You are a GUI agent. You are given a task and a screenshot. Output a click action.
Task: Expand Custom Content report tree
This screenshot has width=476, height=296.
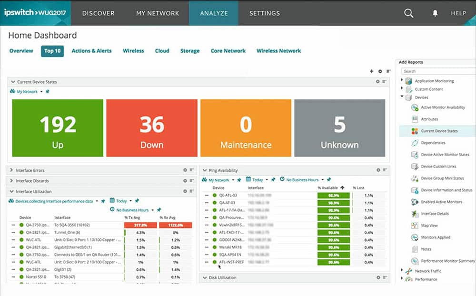click(x=402, y=88)
